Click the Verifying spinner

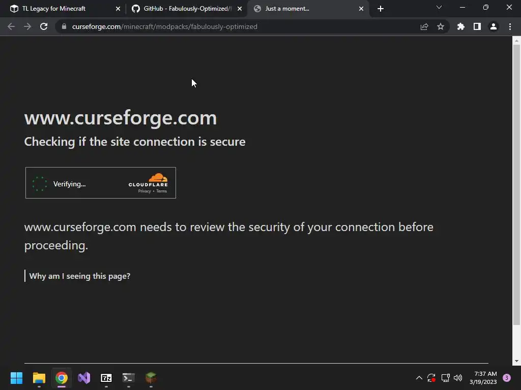40,184
